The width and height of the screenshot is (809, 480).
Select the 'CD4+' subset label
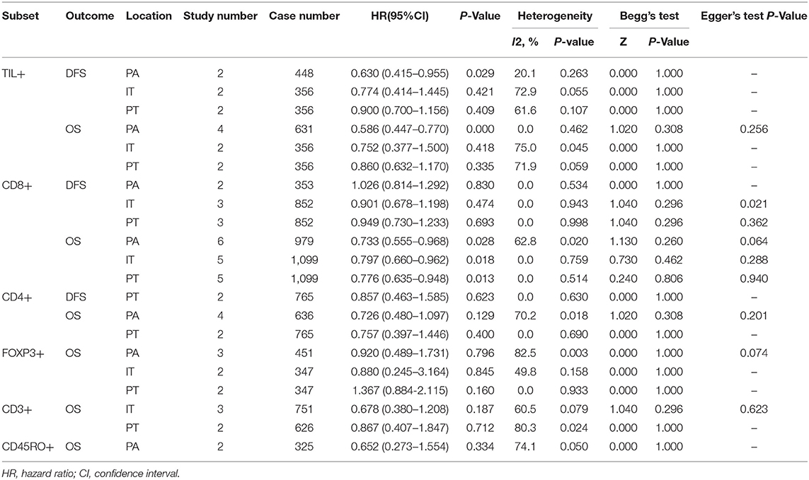tap(17, 298)
